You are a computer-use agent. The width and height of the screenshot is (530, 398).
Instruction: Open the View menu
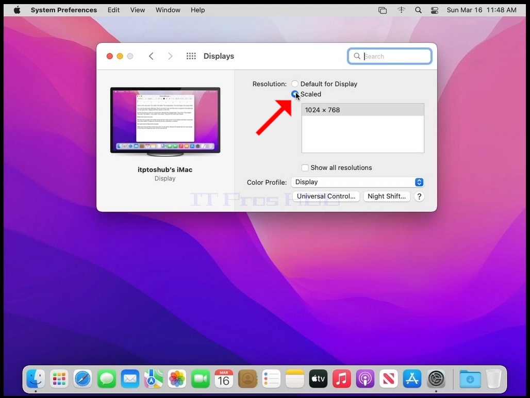pyautogui.click(x=138, y=10)
